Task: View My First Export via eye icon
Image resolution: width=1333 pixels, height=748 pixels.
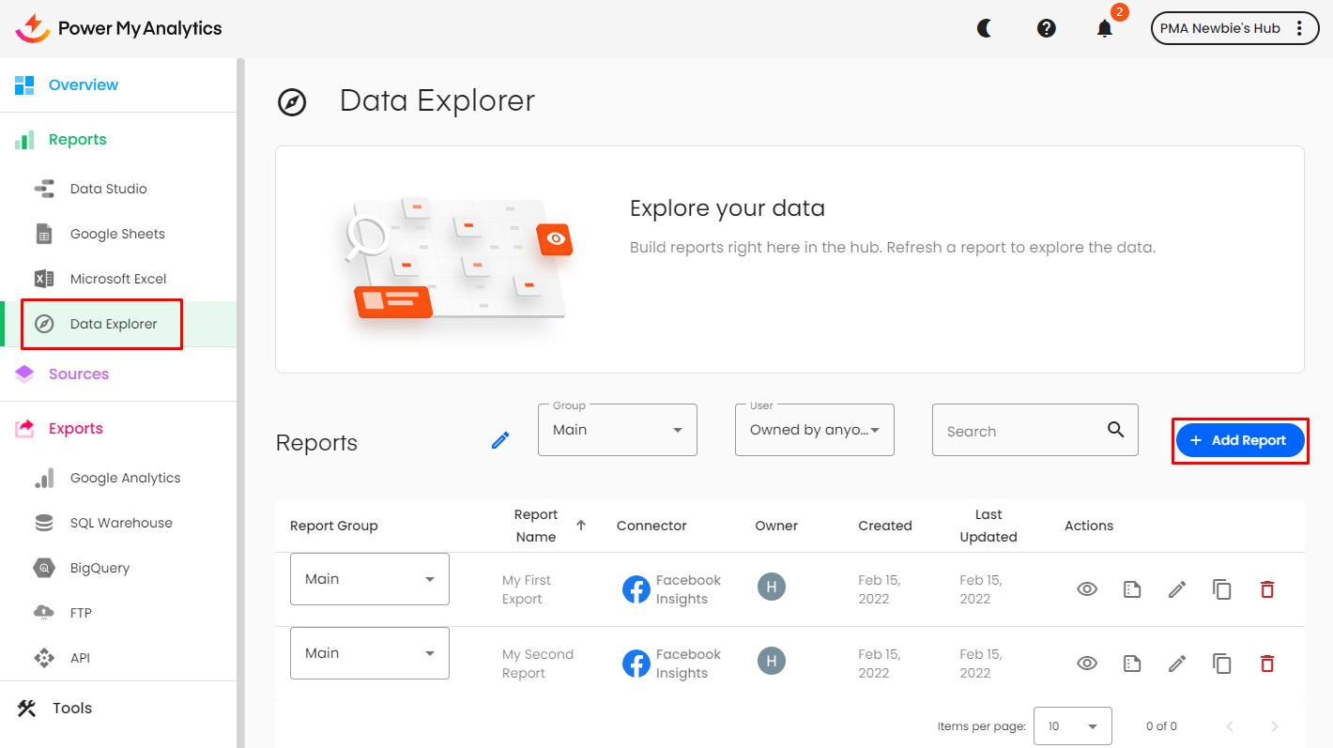Action: [x=1087, y=589]
